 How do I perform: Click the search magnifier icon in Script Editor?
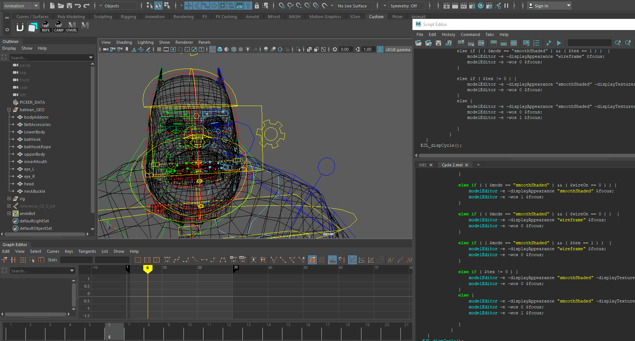coord(618,43)
